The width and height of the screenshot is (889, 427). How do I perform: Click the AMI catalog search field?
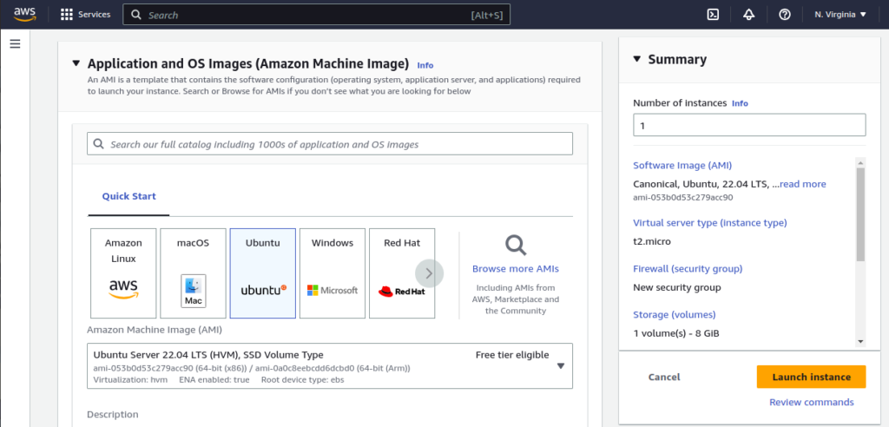point(330,144)
